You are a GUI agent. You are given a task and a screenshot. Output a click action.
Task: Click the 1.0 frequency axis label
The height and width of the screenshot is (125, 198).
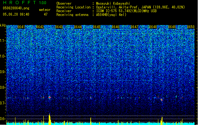point(3,56)
